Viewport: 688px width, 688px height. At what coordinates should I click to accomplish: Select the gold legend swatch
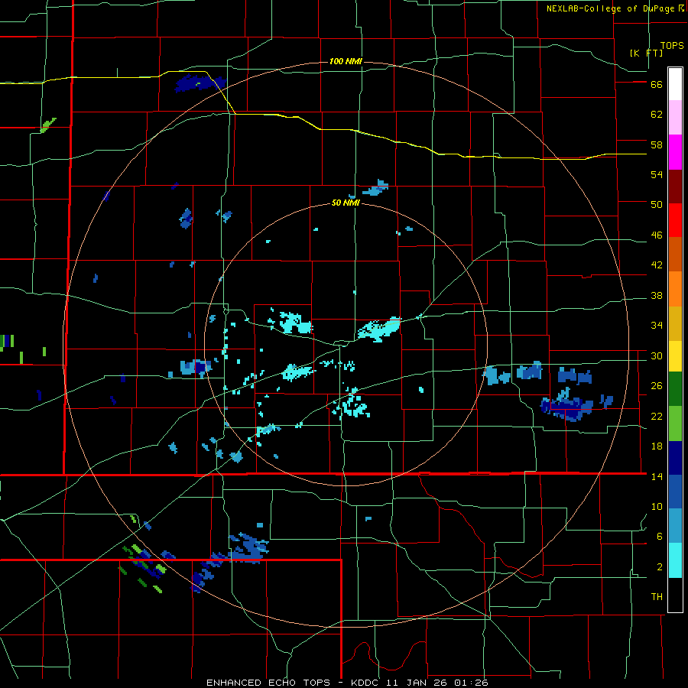pos(675,323)
